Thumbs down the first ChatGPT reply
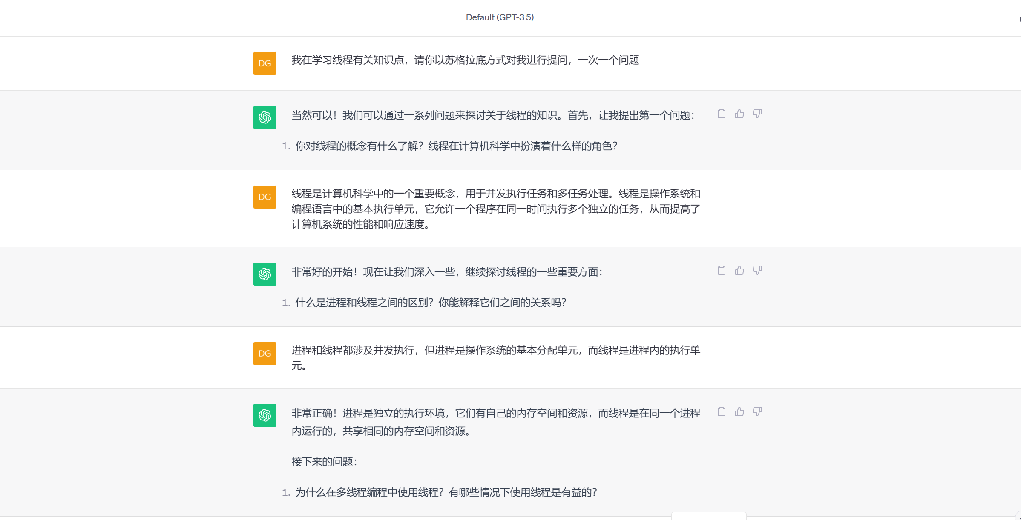Image resolution: width=1021 pixels, height=520 pixels. (x=757, y=114)
